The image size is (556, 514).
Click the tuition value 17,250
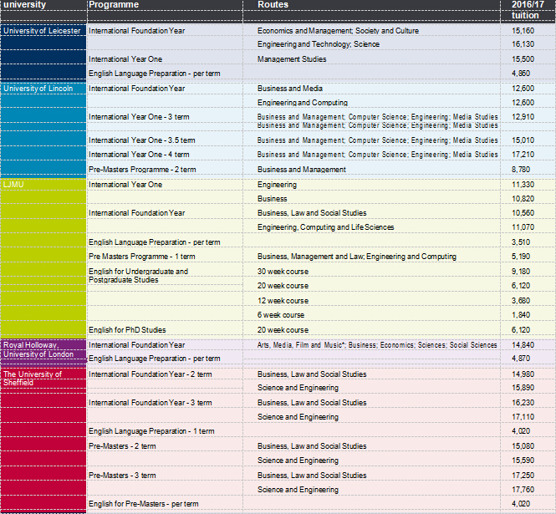click(x=523, y=476)
